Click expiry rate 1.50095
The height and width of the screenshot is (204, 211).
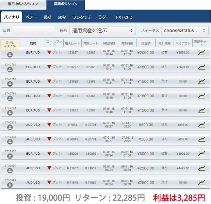tap(91, 154)
